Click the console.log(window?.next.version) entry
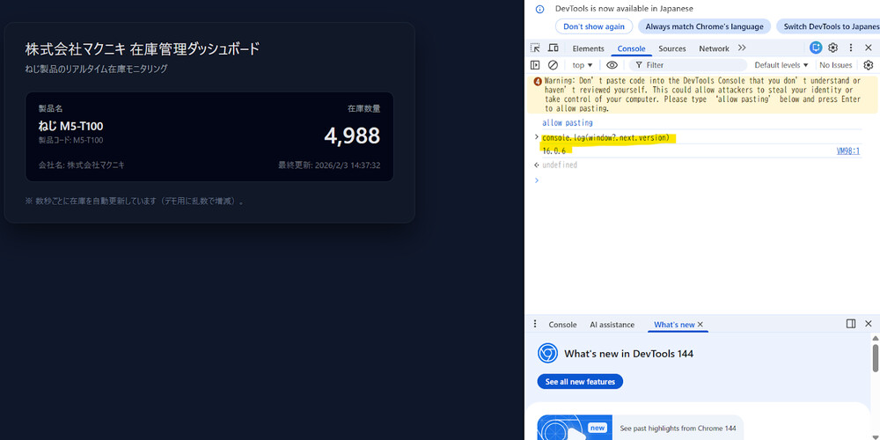Viewport: 880px width, 440px height. point(605,137)
